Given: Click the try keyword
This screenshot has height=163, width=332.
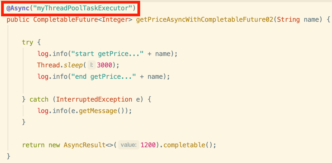Looking at the screenshot, I should coord(27,42).
